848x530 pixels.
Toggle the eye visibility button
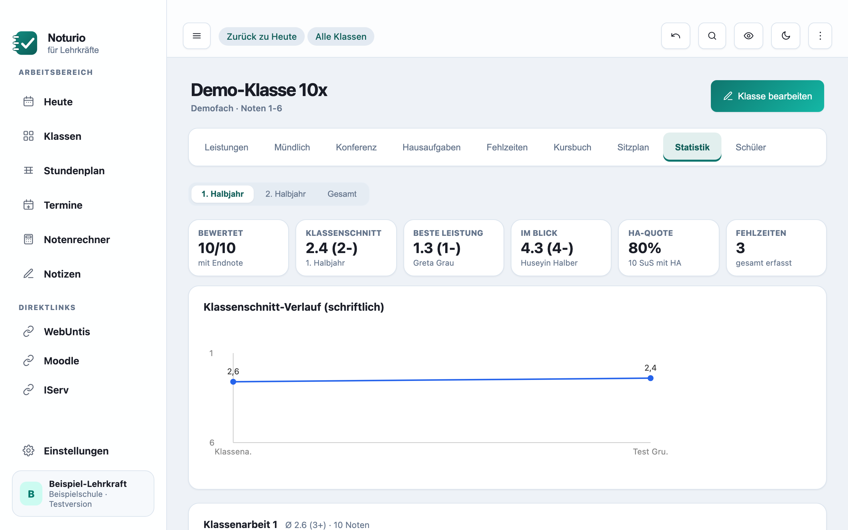pyautogui.click(x=749, y=36)
